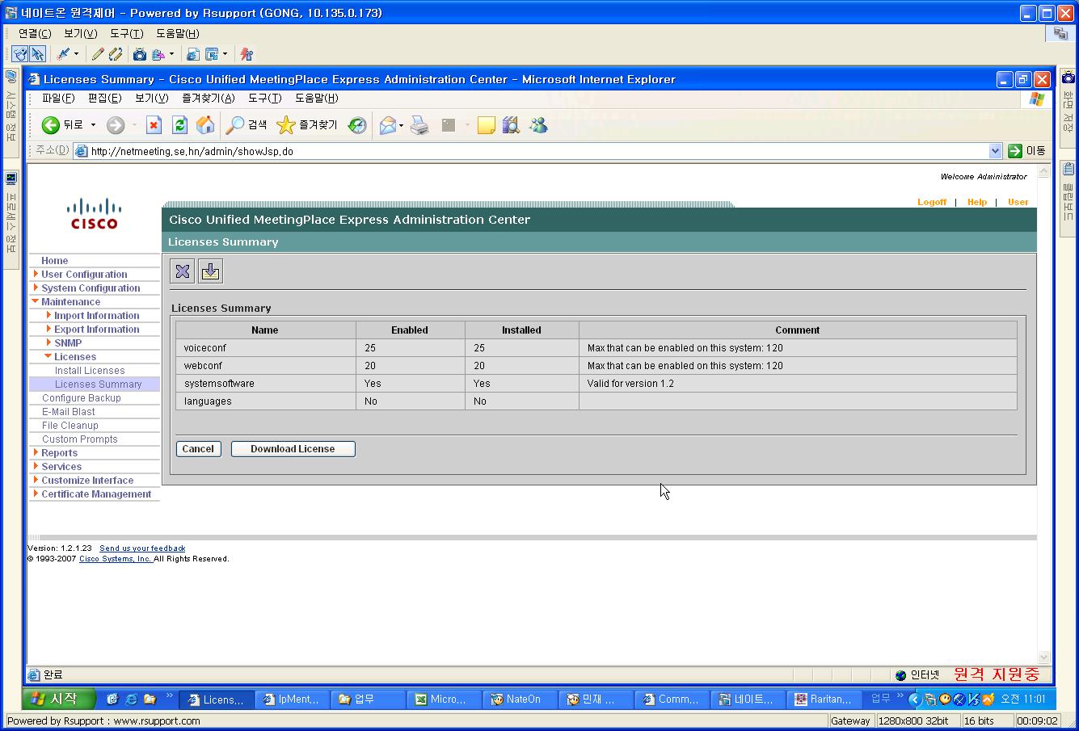This screenshot has width=1079, height=731.
Task: Click the IE Back arrow button
Action: (x=51, y=124)
